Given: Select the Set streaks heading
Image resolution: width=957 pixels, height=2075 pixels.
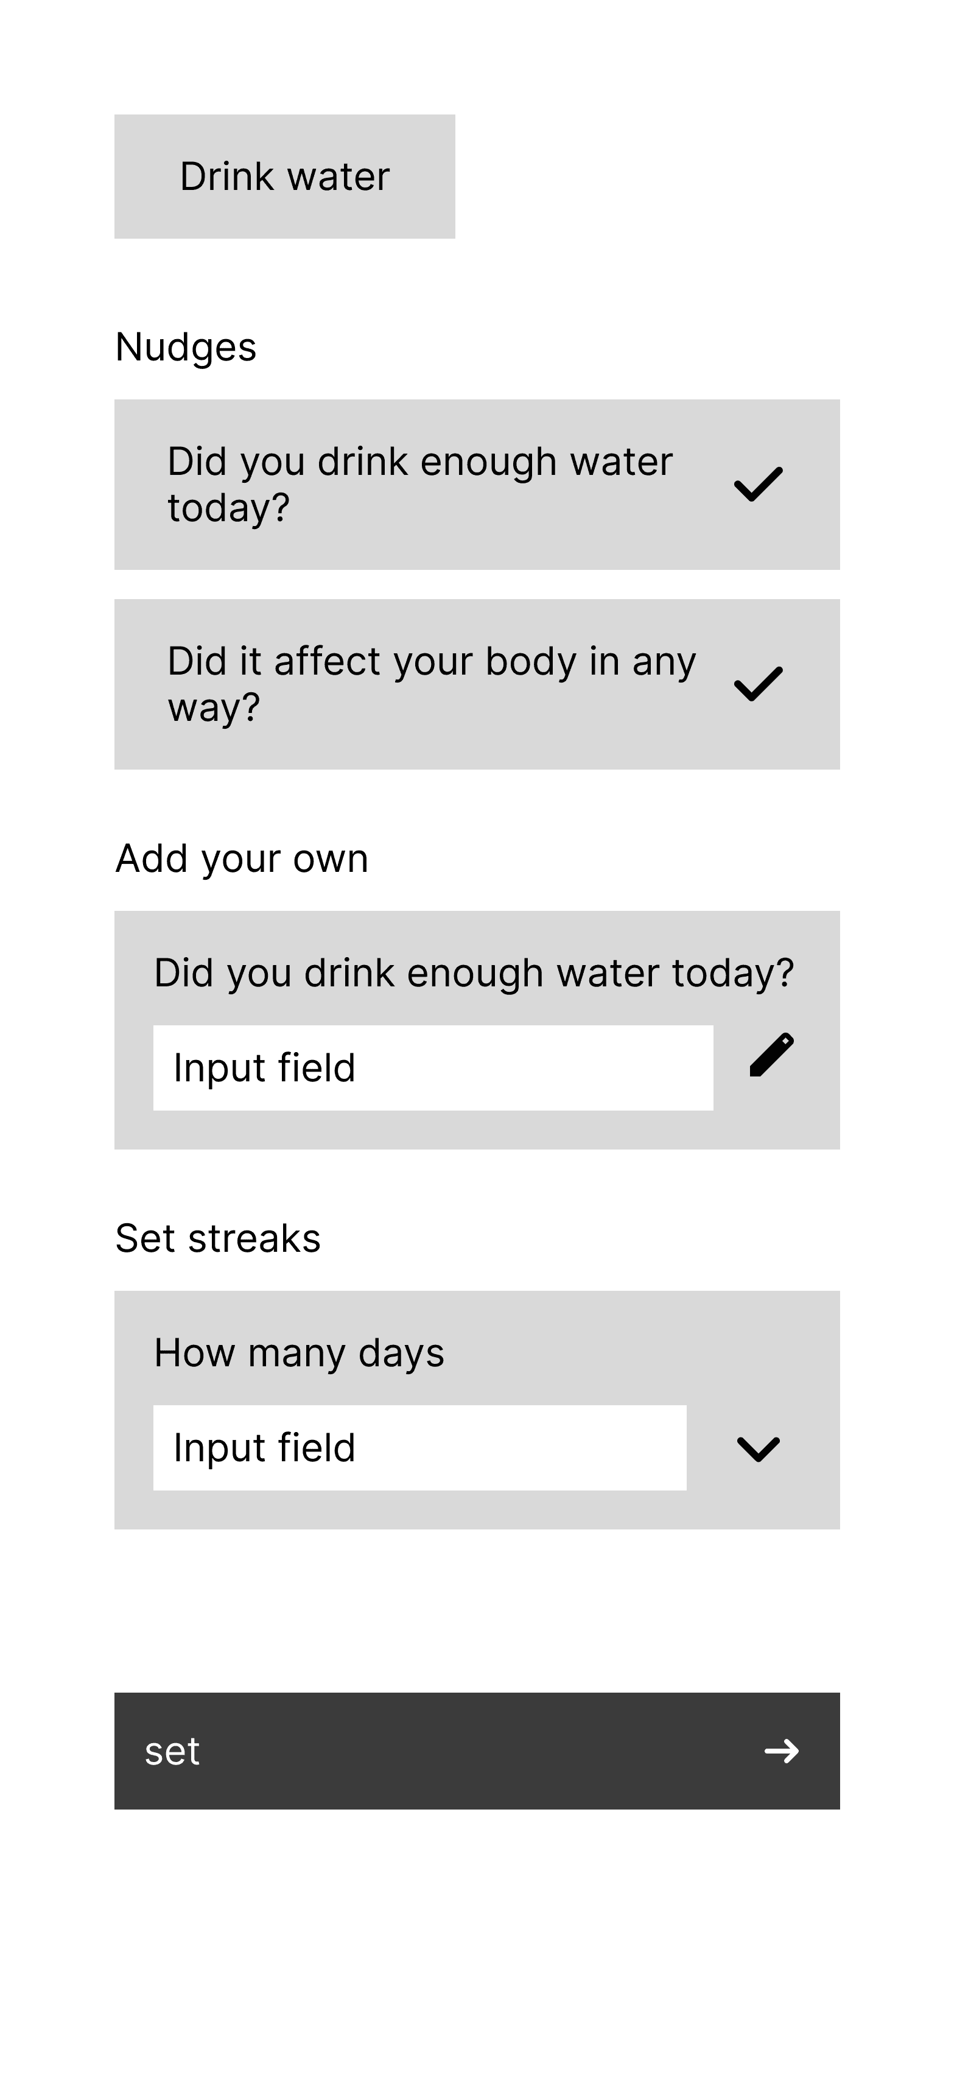Looking at the screenshot, I should point(217,1238).
